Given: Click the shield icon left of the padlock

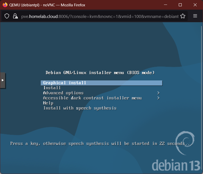Looking at the screenshot, I should tap(7, 16).
